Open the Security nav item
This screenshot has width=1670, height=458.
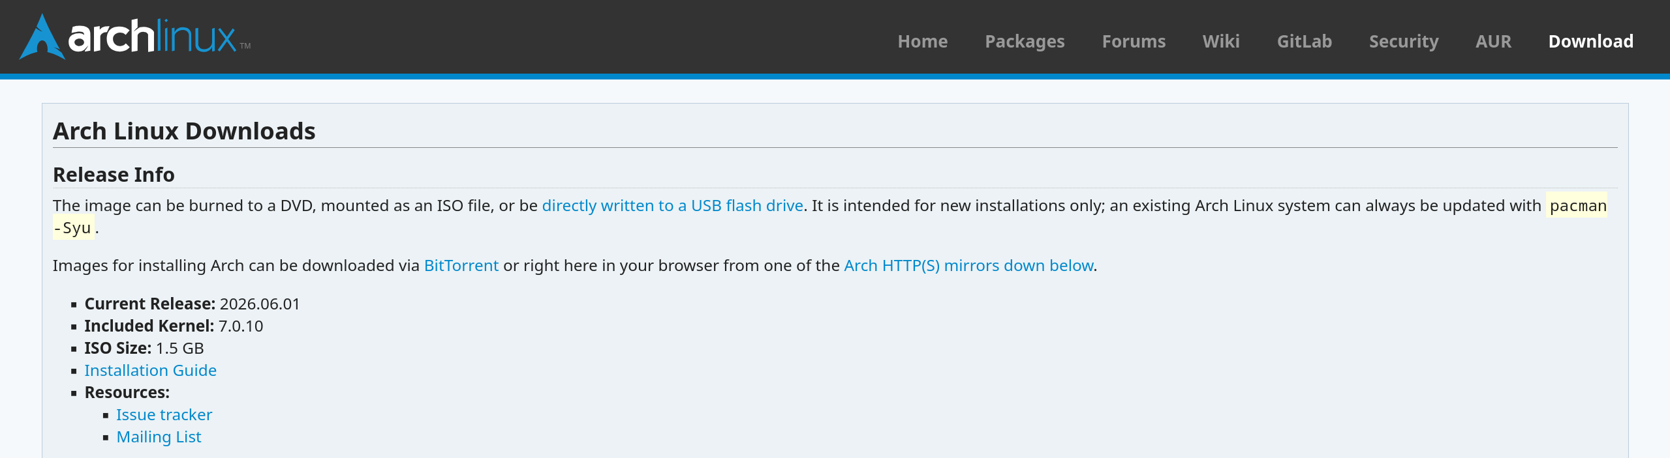(1404, 41)
